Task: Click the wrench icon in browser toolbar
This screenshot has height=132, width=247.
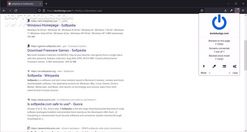Action: click(231, 11)
